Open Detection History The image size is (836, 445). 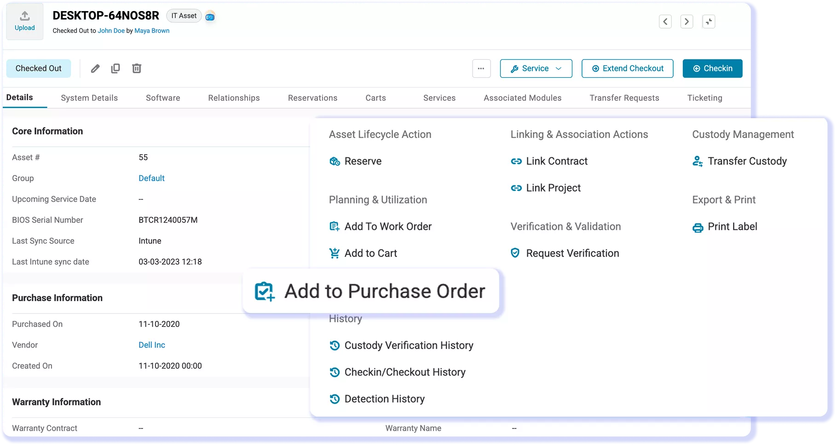coord(377,399)
